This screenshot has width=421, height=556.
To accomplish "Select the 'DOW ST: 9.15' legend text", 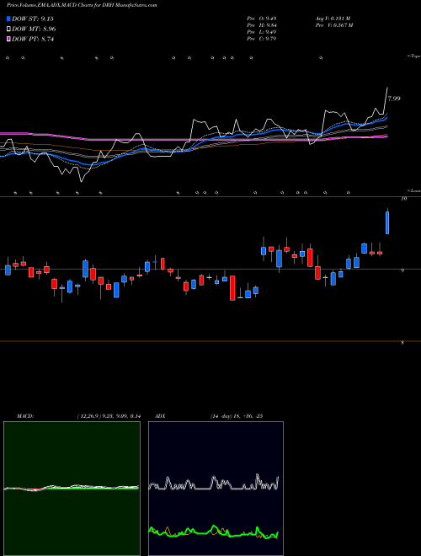I will tap(33, 19).
